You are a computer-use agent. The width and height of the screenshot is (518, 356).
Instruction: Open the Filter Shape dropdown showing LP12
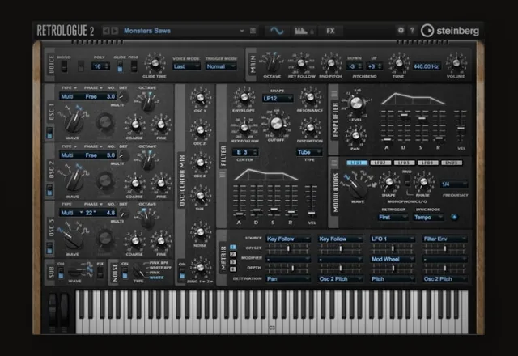pyautogui.click(x=278, y=99)
